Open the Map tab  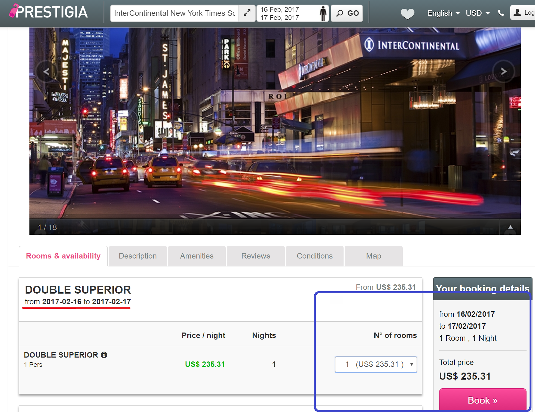click(x=373, y=256)
